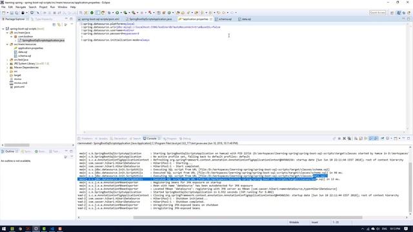Viewport: 413px width, 232px height.
Task: Select the Package Explorer tab
Action: point(15,19)
